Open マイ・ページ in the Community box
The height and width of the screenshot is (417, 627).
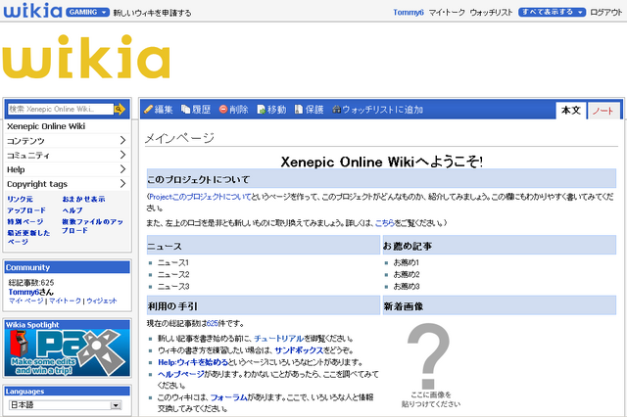pyautogui.click(x=26, y=301)
